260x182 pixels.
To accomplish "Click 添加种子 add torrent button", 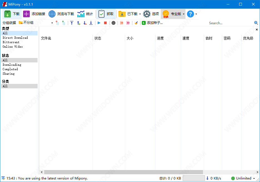I will (x=152, y=23).
